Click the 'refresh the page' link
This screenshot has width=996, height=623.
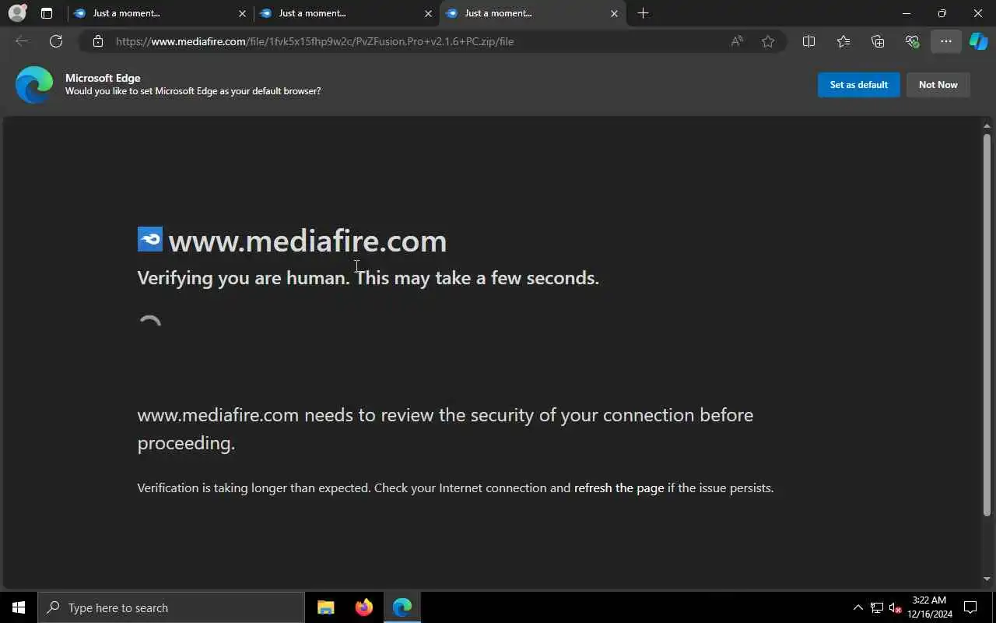click(619, 488)
